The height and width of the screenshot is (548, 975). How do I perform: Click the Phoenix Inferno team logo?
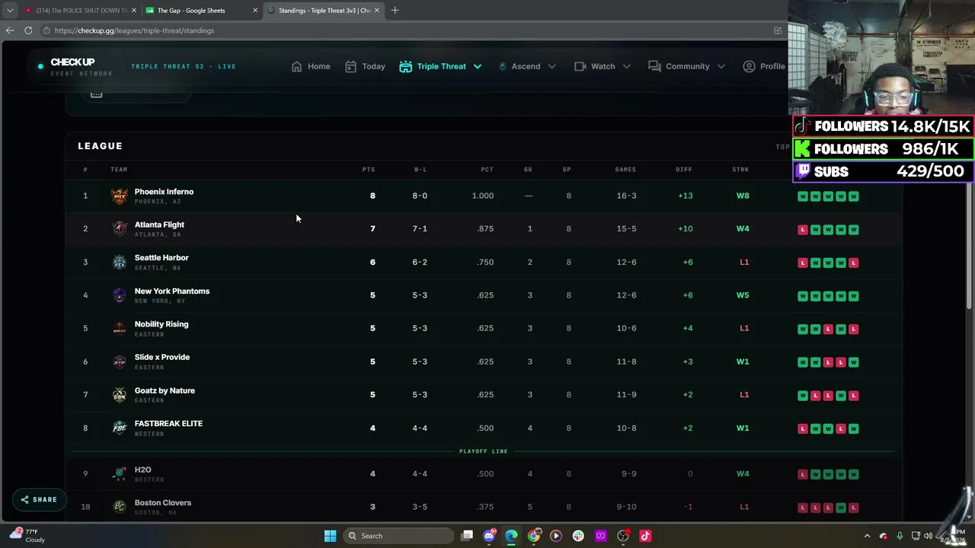pos(119,196)
